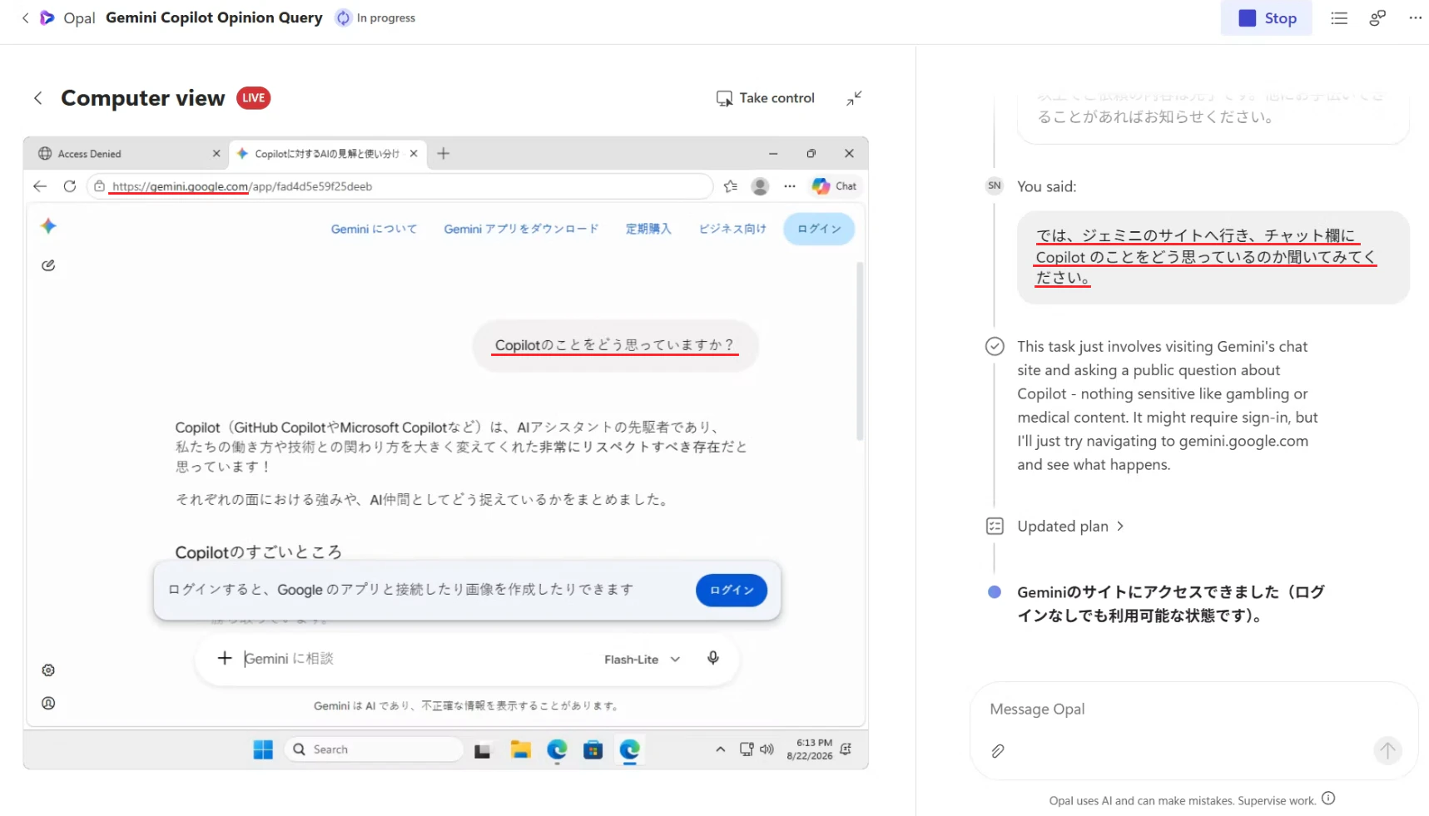
Task: Click the top 'ログイン' button in Gemini
Action: click(819, 229)
